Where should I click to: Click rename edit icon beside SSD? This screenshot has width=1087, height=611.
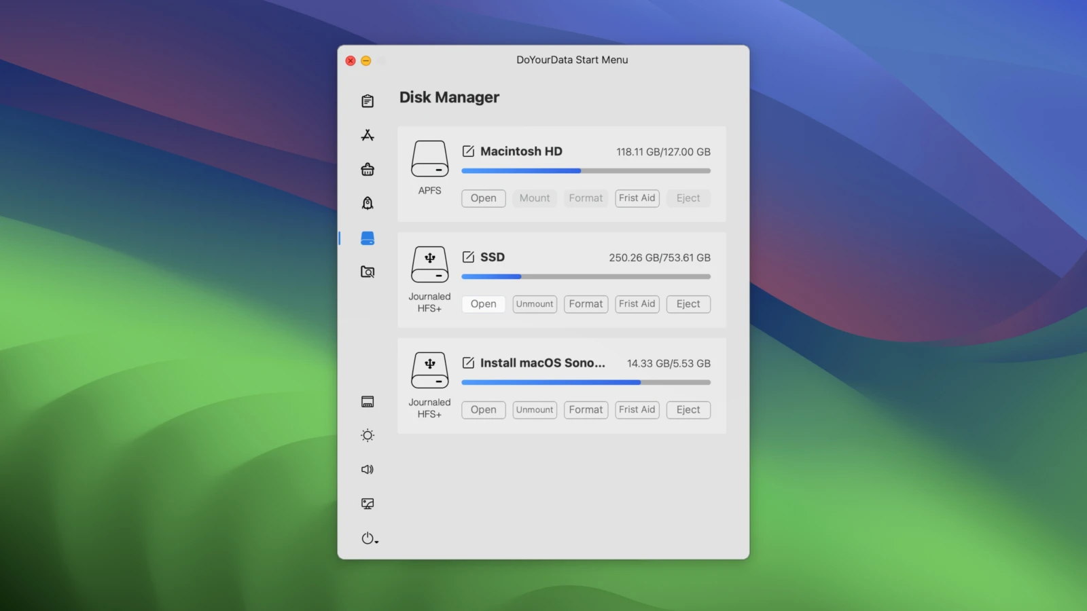pyautogui.click(x=468, y=257)
